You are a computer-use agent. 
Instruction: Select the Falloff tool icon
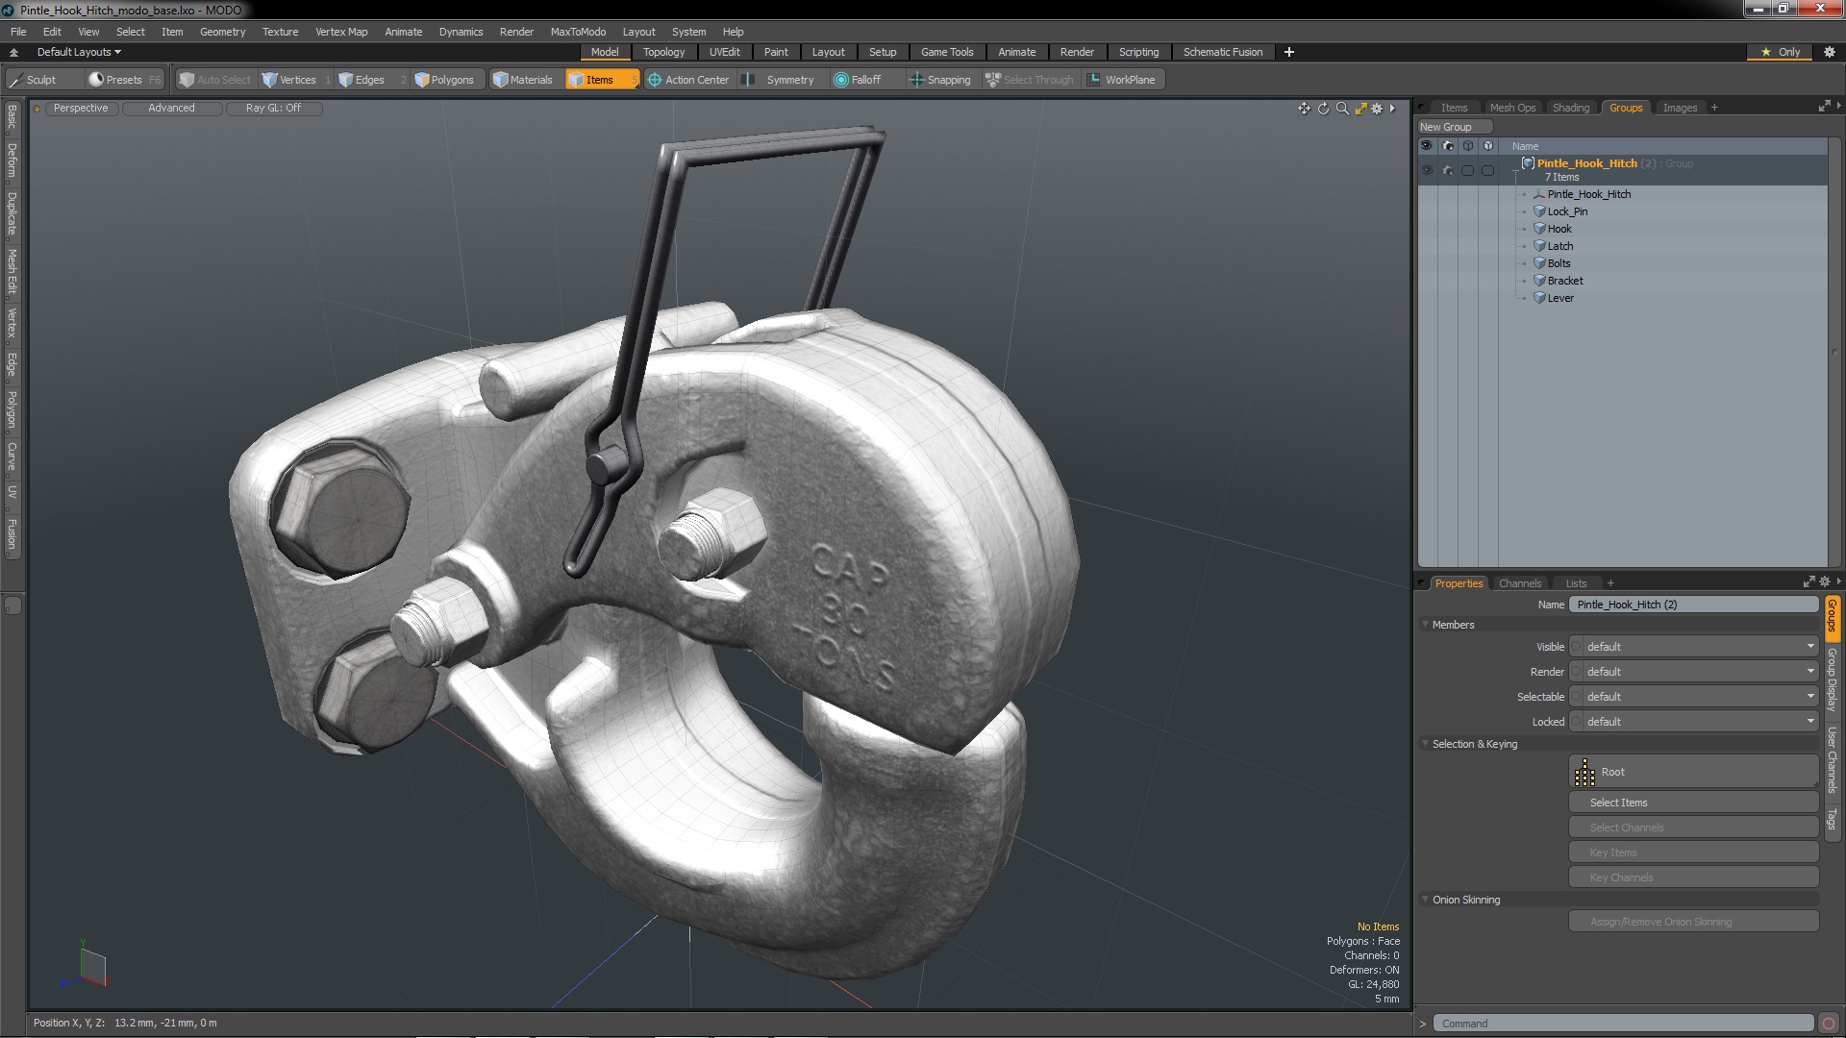pos(839,79)
